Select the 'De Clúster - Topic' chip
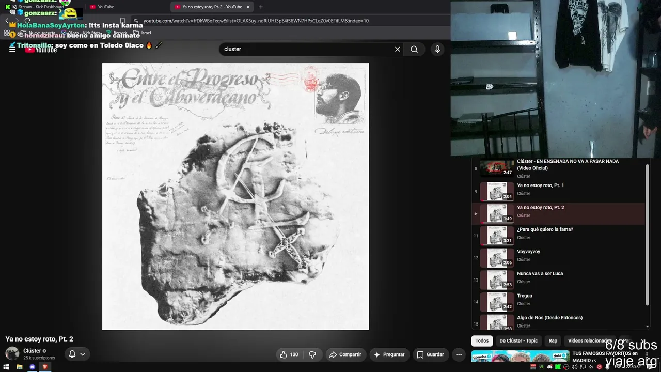This screenshot has width=661, height=372. [x=518, y=340]
